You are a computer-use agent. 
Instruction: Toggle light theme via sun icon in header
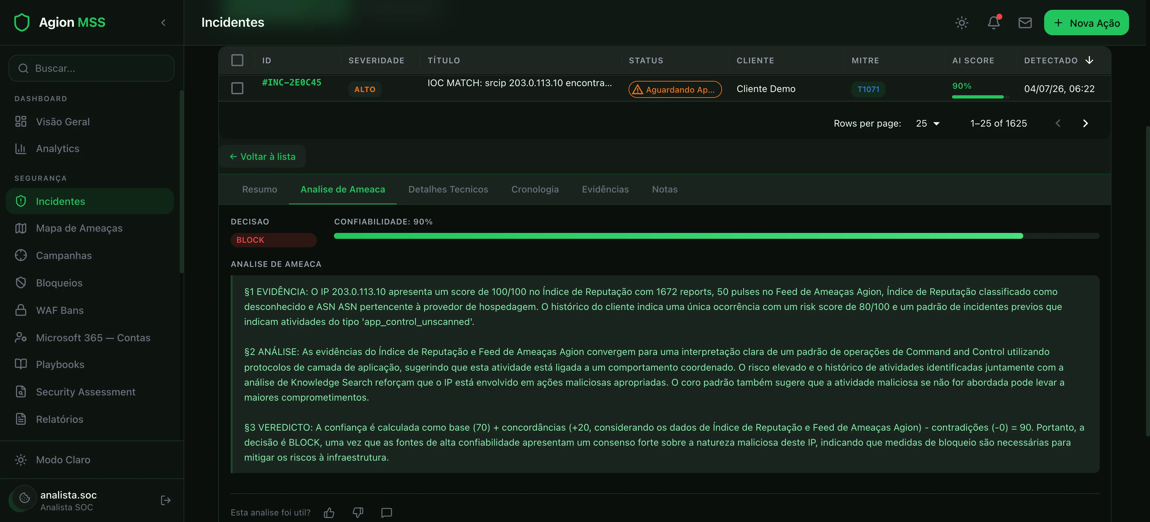(x=961, y=23)
